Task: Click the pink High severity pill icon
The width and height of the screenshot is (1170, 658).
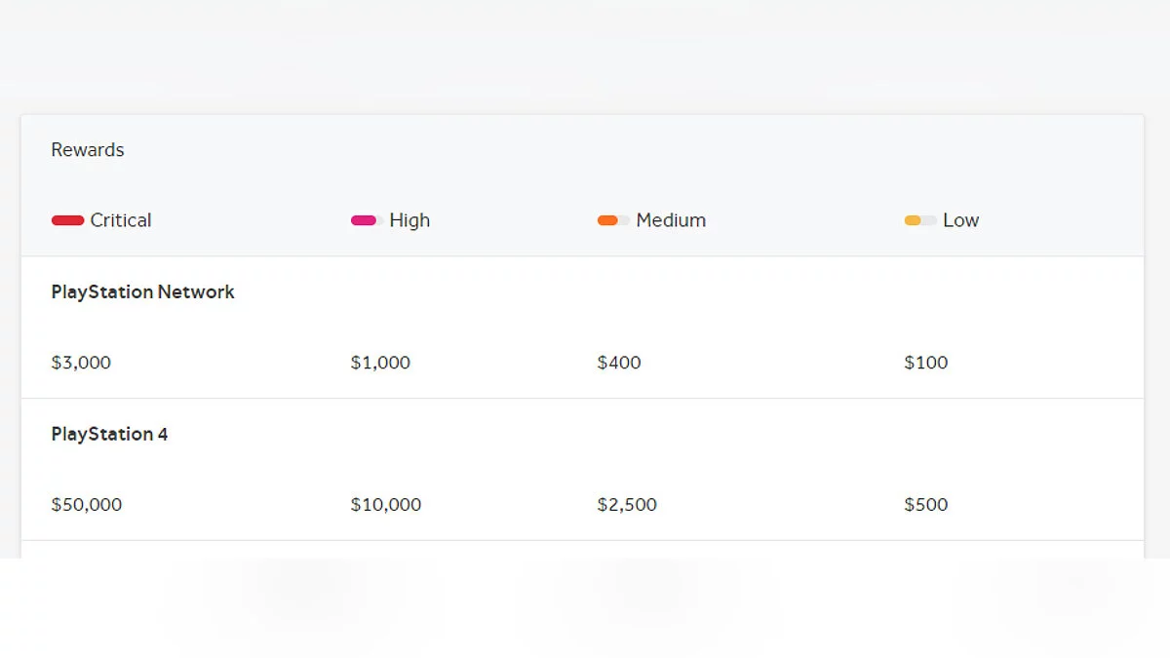Action: [365, 220]
